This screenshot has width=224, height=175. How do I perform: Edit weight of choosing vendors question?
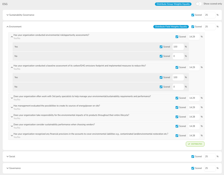point(194,126)
